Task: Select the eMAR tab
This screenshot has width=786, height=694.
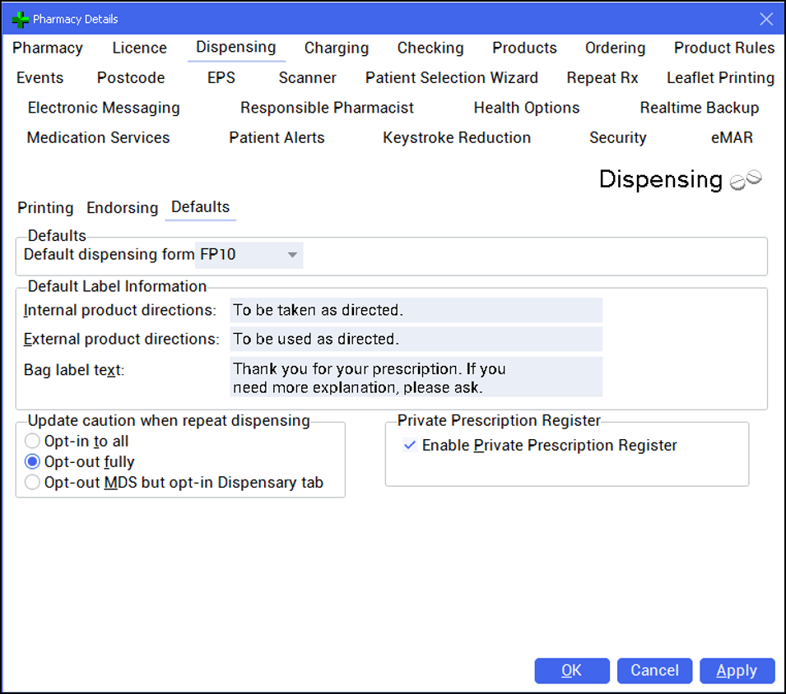Action: (732, 137)
